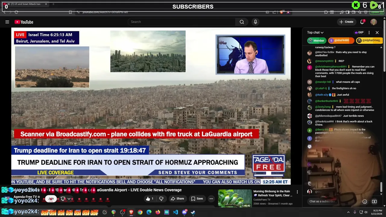The width and height of the screenshot is (386, 217).
Task: Click the YouTube search input field
Action: 182,22
